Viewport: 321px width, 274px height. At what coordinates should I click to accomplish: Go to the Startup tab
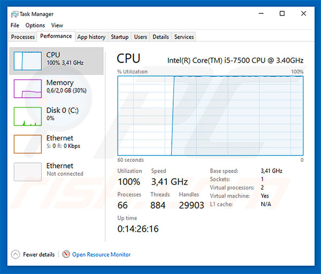click(x=119, y=37)
